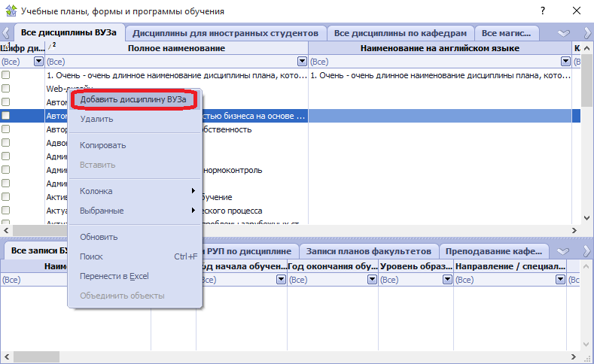Open filter under 'Наименование на английском языке'
Image resolution: width=594 pixels, height=364 pixels.
coord(565,62)
